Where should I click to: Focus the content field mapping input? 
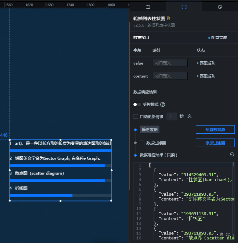click(x=170, y=76)
